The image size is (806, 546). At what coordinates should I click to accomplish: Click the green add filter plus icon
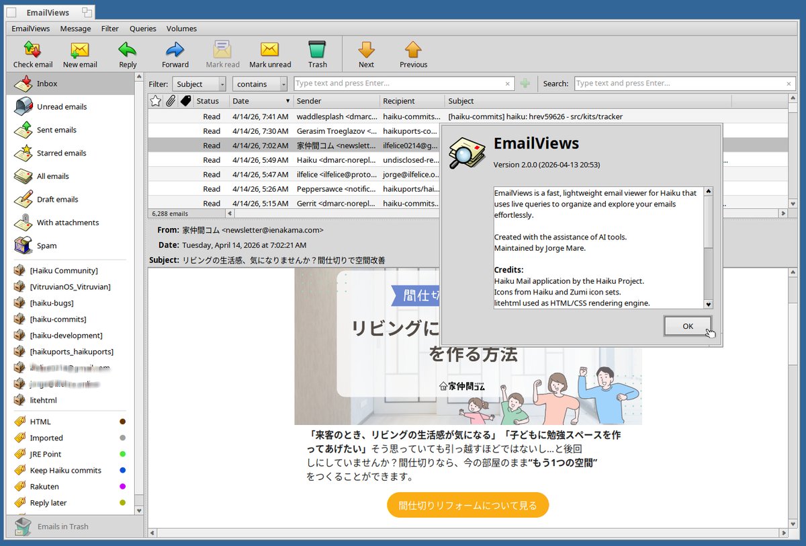pos(525,84)
